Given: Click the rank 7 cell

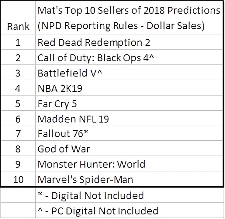Looking at the screenshot, I should point(18,134).
